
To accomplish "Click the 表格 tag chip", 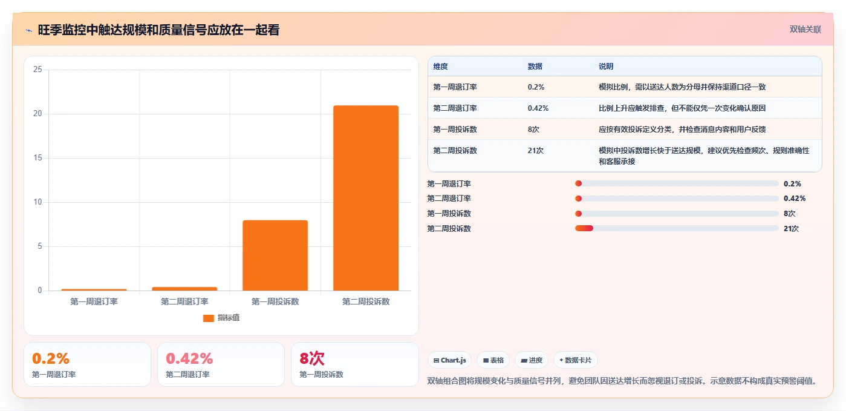I will [493, 360].
